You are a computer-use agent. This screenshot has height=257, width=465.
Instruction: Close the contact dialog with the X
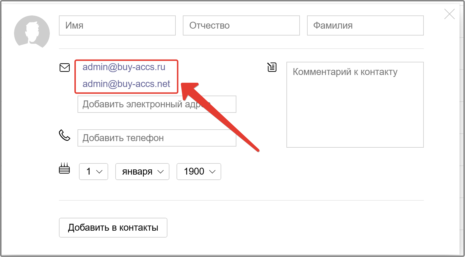point(450,14)
